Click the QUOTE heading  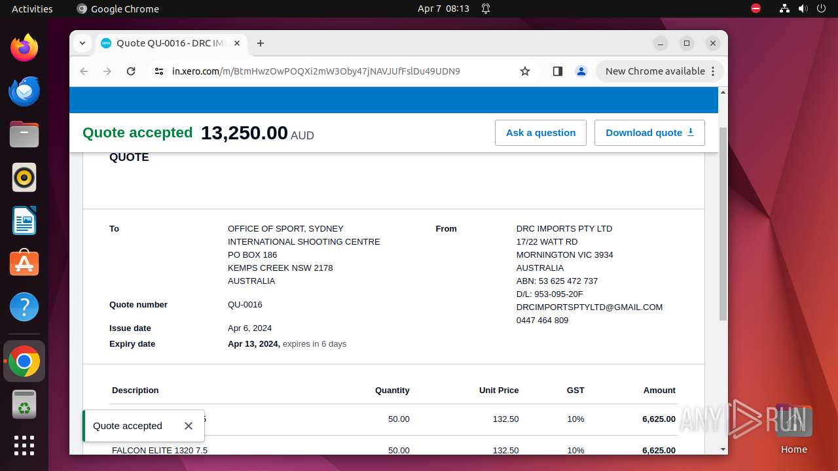click(x=129, y=158)
